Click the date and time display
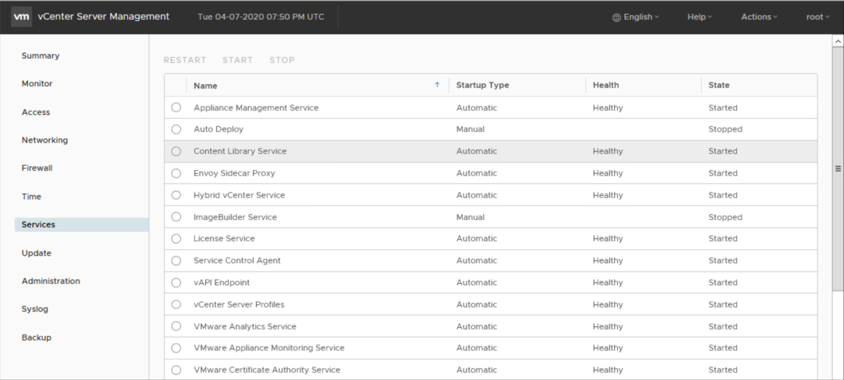The image size is (844, 380). [x=261, y=17]
